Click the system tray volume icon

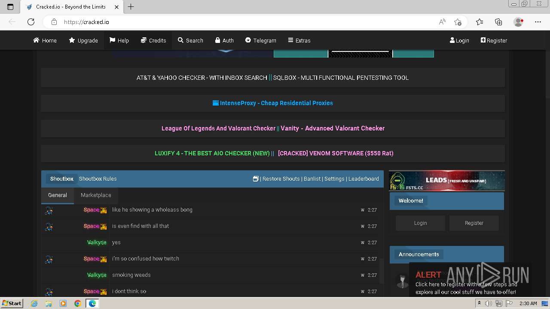[489, 303]
